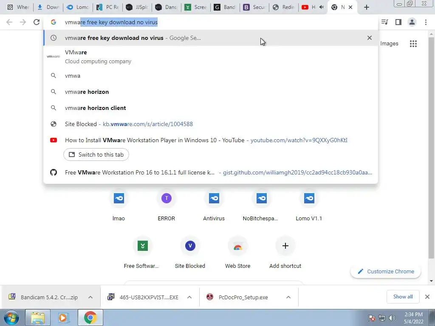Open the new tab plus button
Screen dimensions: 435x326
367,8
